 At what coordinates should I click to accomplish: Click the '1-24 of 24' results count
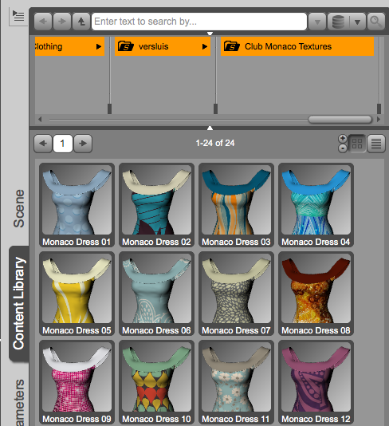coord(215,143)
